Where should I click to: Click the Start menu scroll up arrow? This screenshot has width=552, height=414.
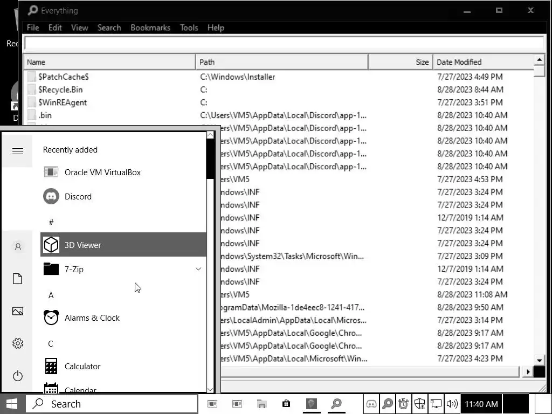coord(210,135)
